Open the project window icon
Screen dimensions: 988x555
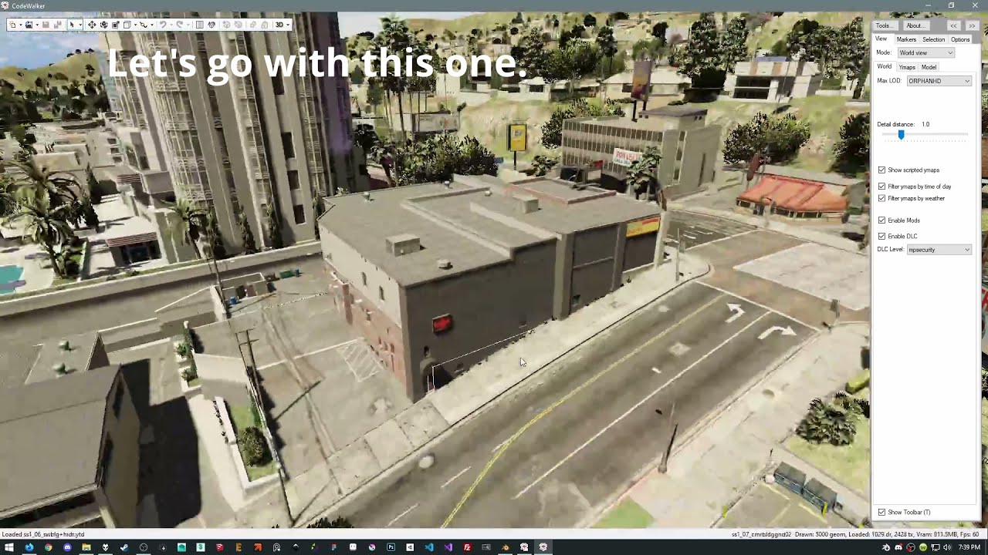[x=211, y=25]
